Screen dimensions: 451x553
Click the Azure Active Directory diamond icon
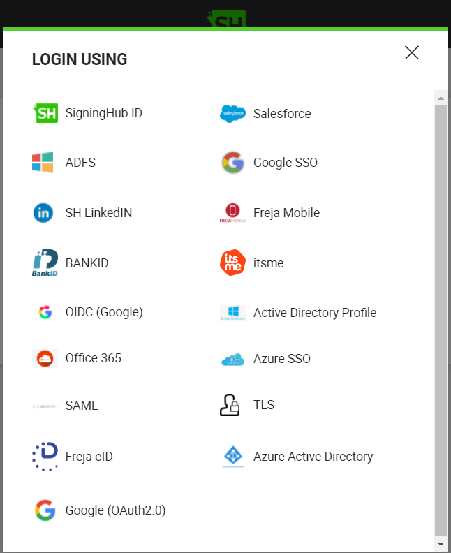point(233,457)
